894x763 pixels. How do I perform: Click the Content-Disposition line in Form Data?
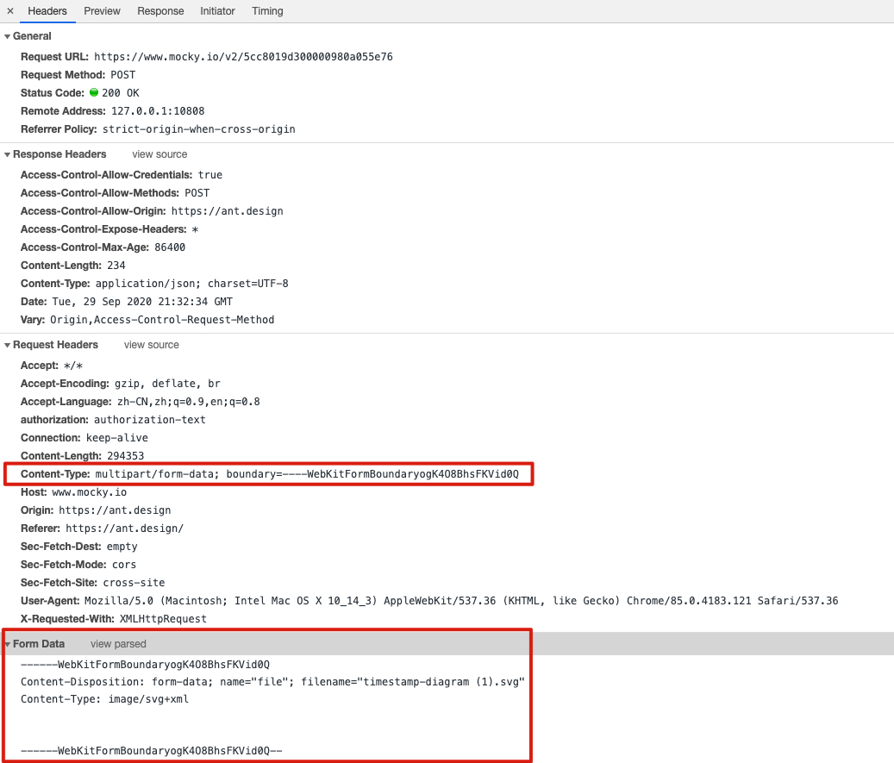272,682
